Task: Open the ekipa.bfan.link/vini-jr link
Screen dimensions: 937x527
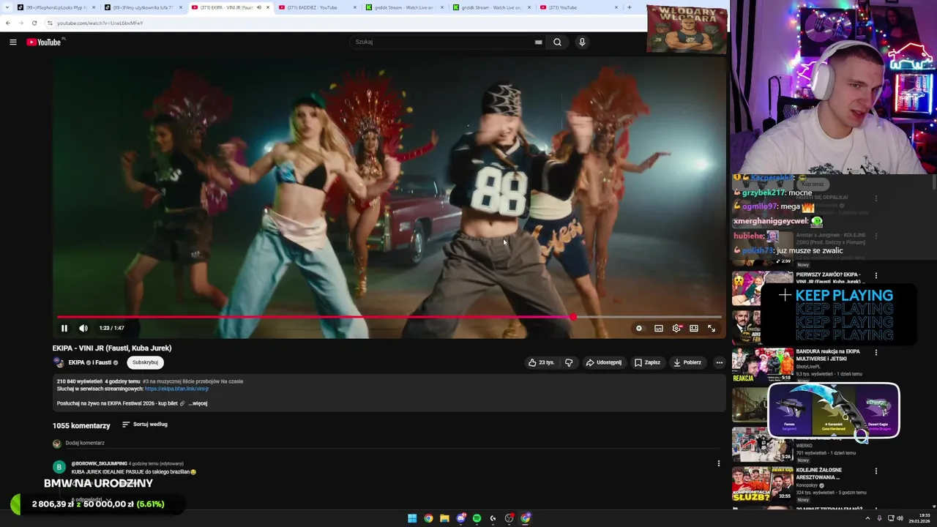Action: [x=176, y=389]
